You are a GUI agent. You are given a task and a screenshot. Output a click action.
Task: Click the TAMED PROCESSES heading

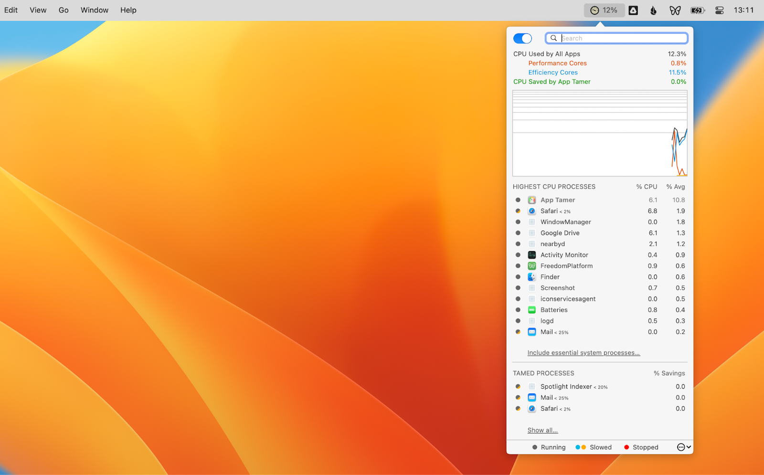pos(543,373)
